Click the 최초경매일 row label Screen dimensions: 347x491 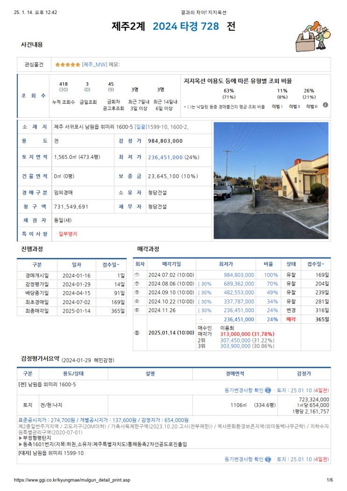(x=37, y=302)
